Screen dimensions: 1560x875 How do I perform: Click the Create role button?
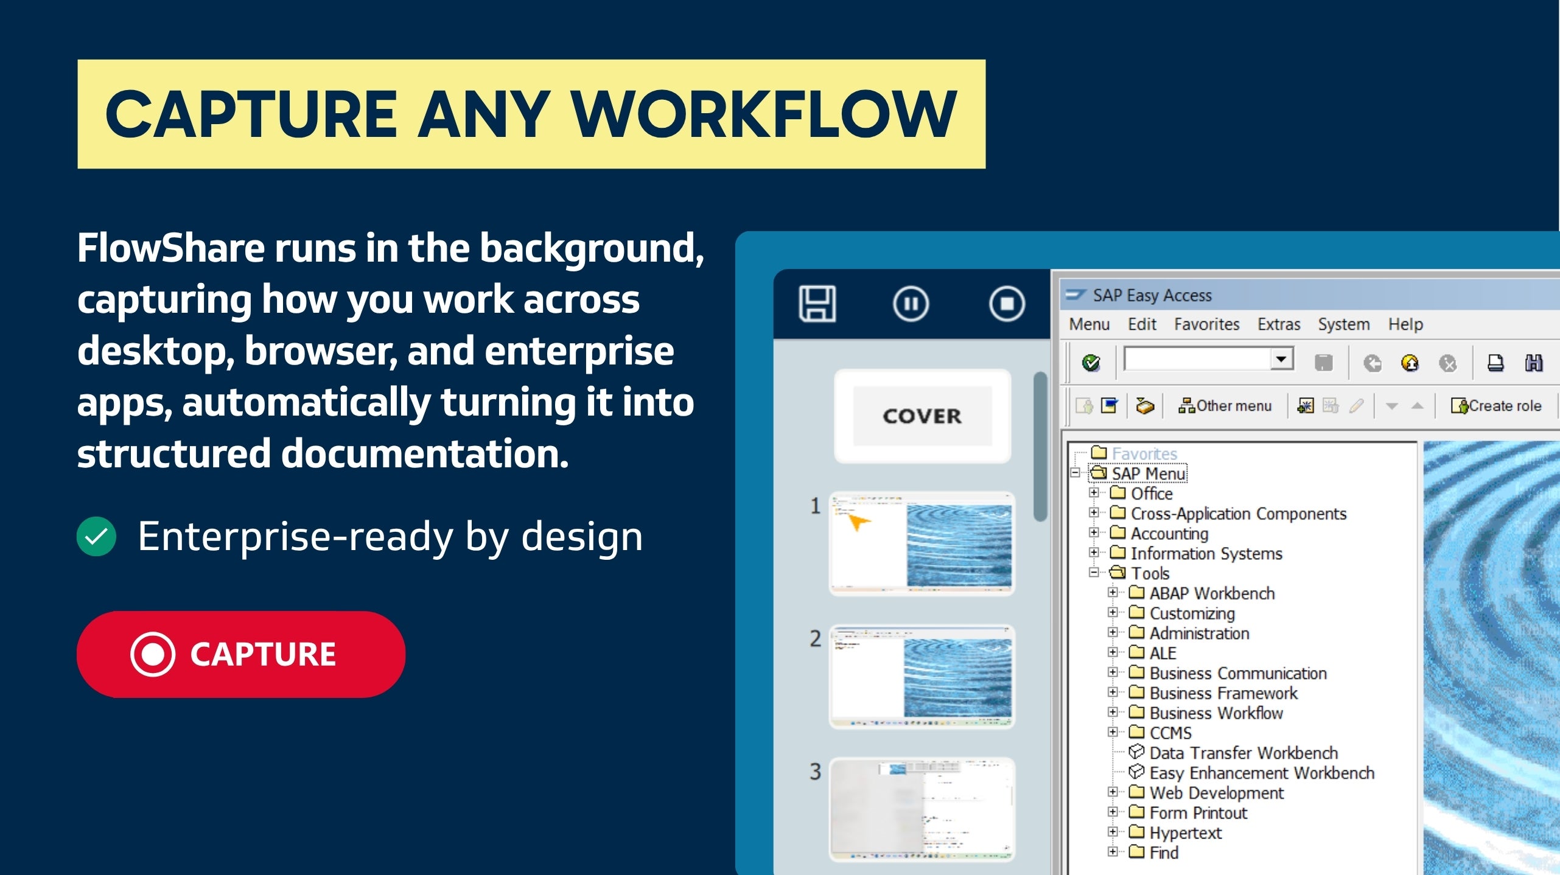click(x=1496, y=406)
